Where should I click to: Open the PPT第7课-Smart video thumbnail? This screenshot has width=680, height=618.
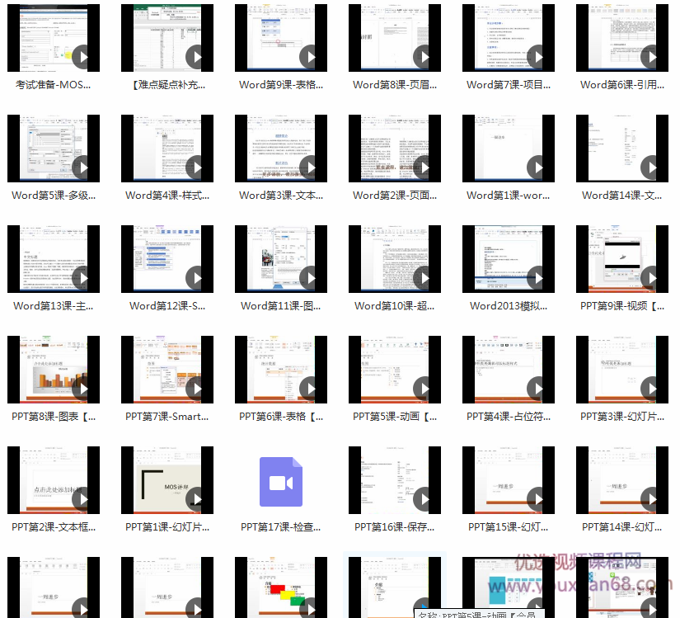coord(167,369)
